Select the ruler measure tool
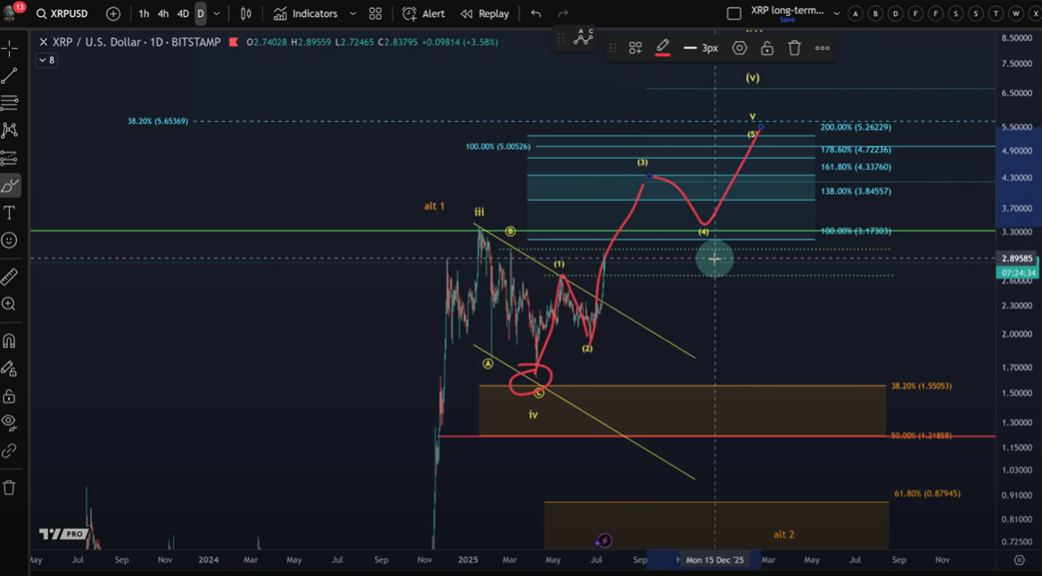The height and width of the screenshot is (576, 1042). (9, 276)
